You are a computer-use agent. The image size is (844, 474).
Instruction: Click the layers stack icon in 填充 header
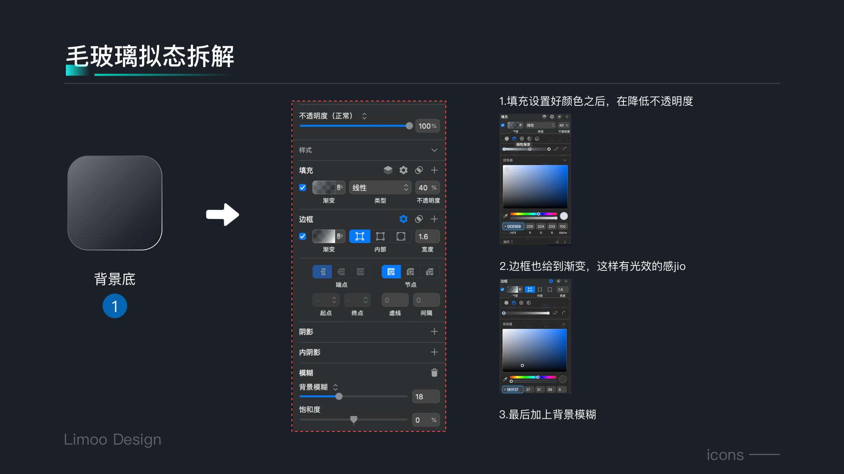click(x=388, y=170)
